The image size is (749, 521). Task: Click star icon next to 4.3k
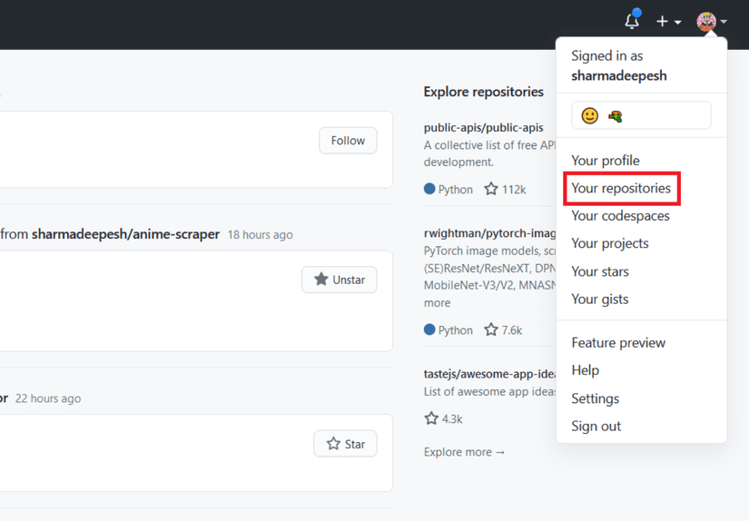431,418
